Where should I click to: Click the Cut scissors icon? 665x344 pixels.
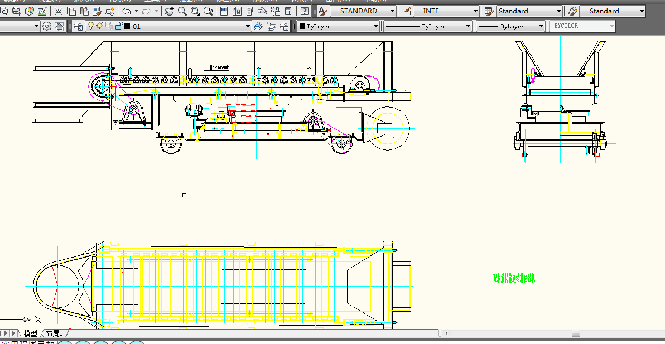coord(58,11)
